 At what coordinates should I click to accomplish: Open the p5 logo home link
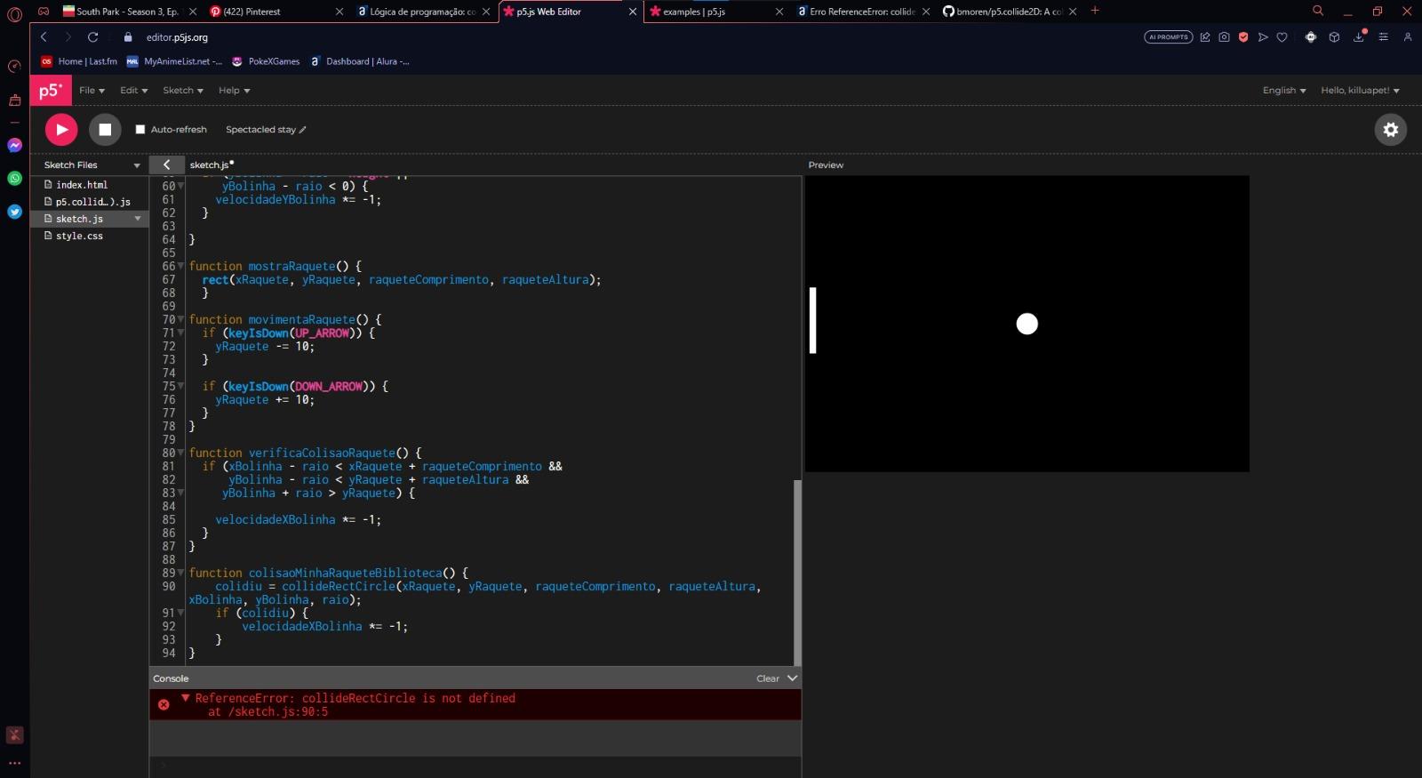(x=51, y=91)
